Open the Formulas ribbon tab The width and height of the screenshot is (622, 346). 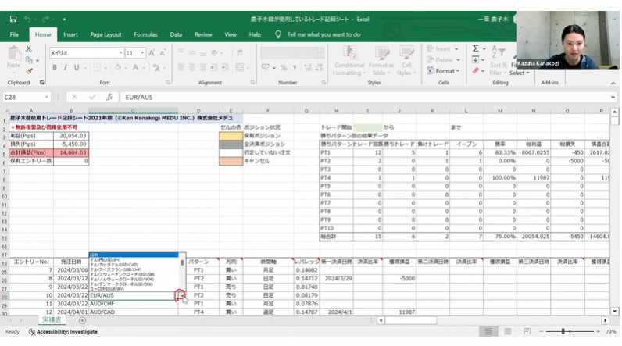tap(145, 34)
